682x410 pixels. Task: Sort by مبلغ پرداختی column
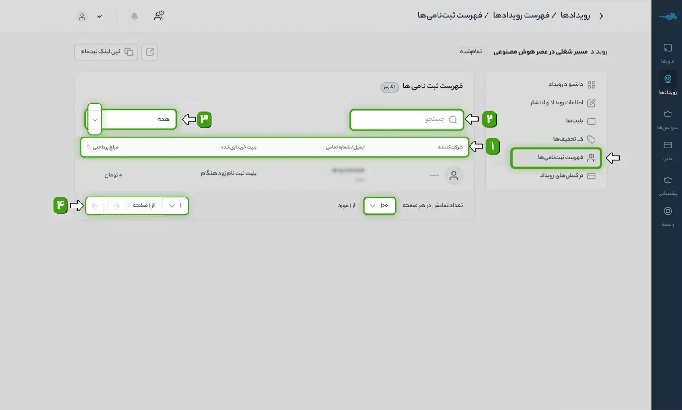coord(104,147)
